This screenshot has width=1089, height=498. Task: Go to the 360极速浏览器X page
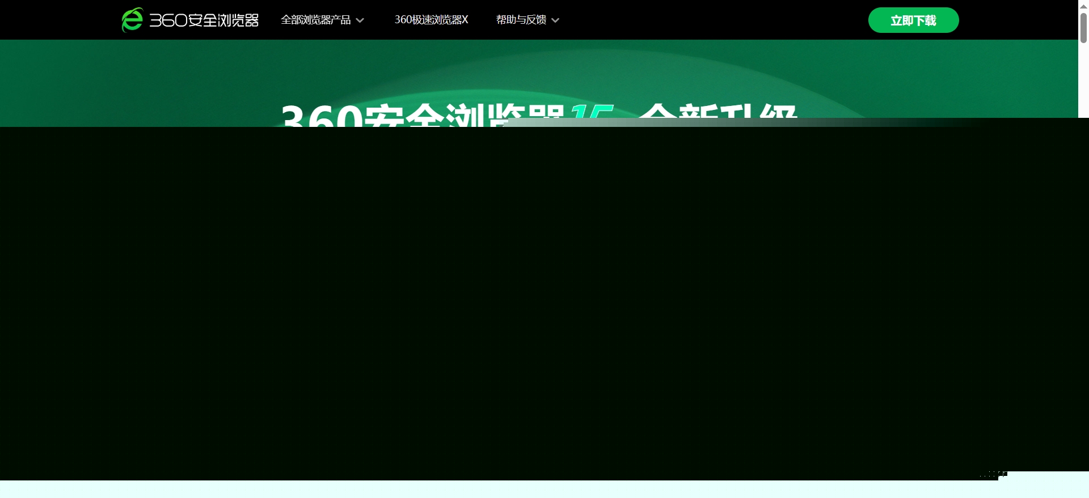[x=431, y=20]
